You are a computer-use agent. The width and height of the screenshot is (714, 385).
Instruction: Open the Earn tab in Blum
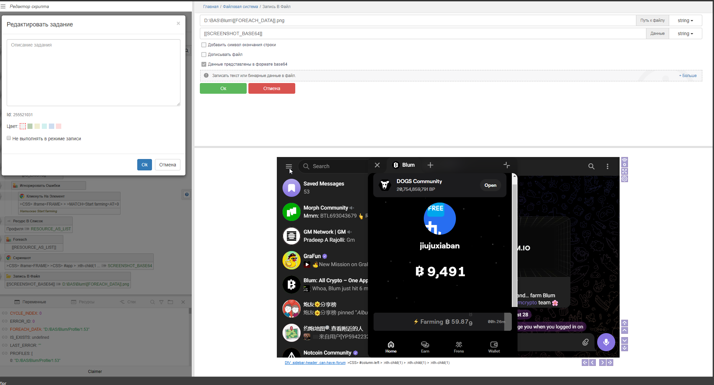point(425,347)
